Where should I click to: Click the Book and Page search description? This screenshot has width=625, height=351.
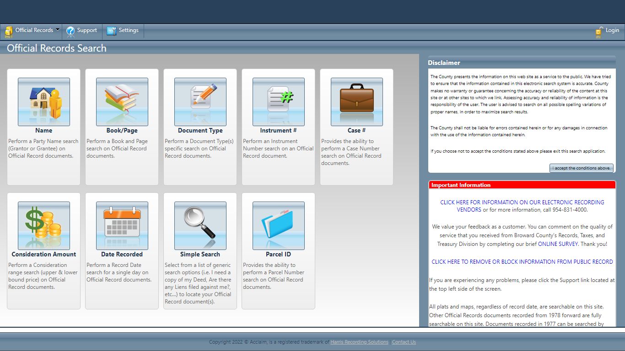click(x=117, y=149)
